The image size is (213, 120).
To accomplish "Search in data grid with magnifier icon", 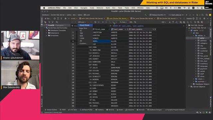I will tap(135, 22).
